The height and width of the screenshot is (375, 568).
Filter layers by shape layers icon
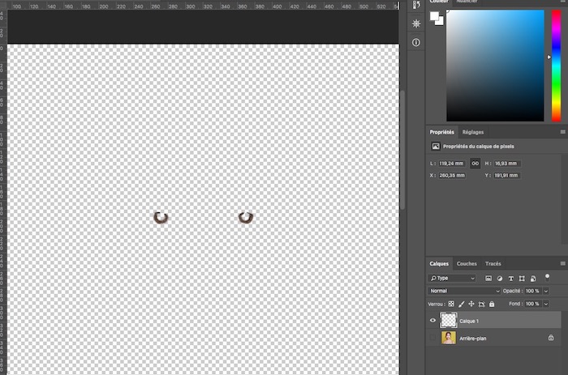coord(522,278)
